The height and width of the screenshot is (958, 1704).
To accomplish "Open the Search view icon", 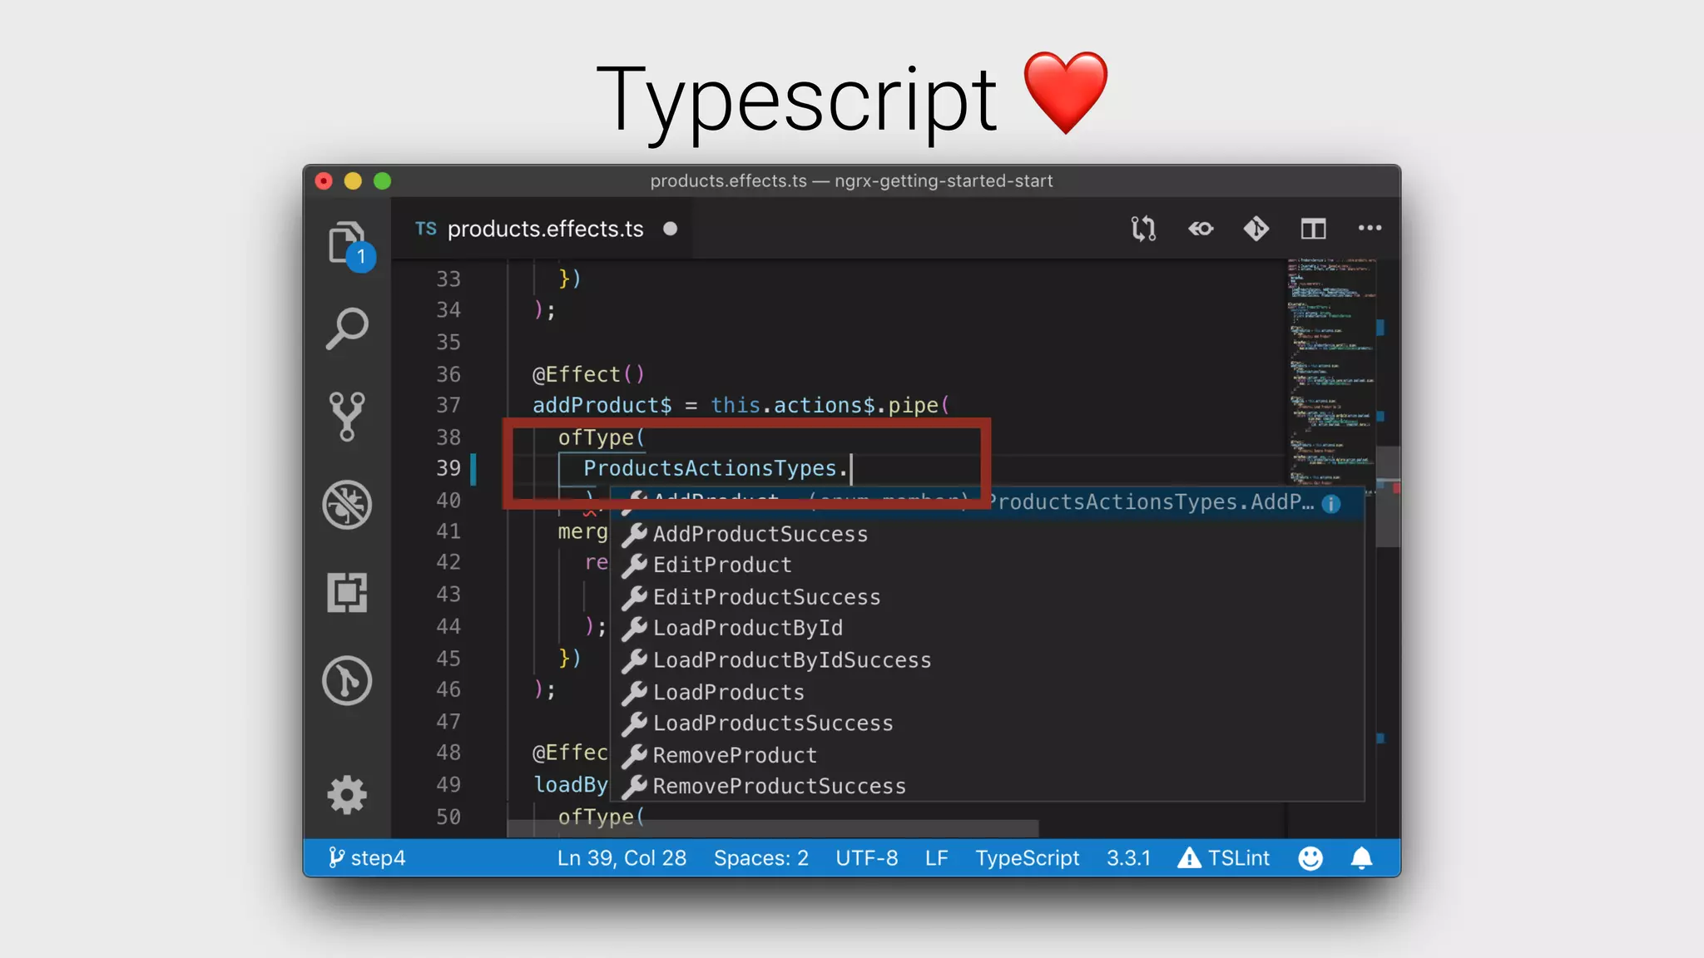I will pyautogui.click(x=347, y=329).
